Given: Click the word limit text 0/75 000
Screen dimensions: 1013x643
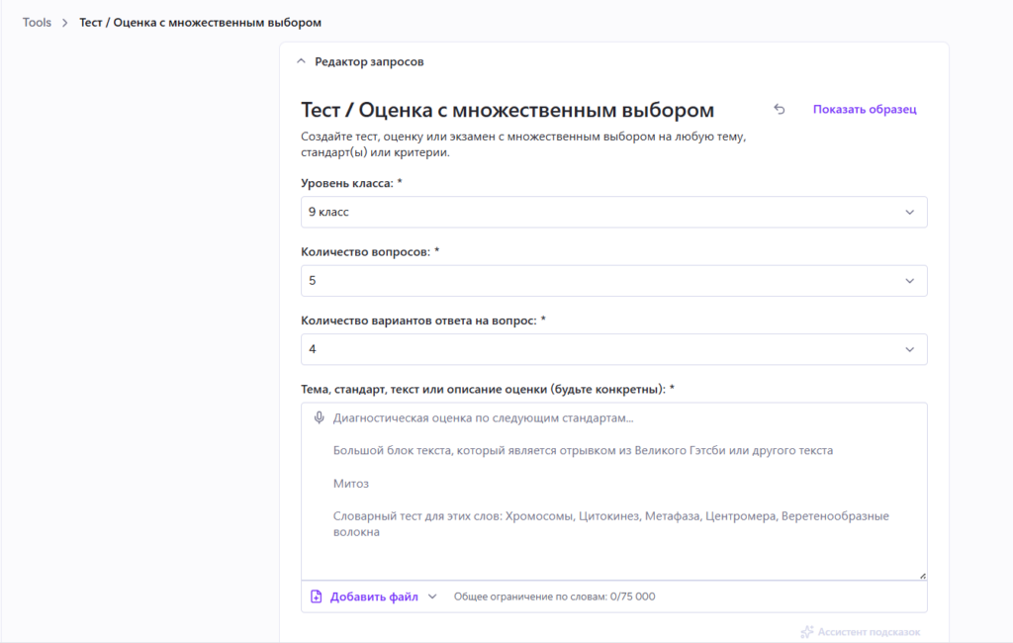Looking at the screenshot, I should (x=632, y=597).
